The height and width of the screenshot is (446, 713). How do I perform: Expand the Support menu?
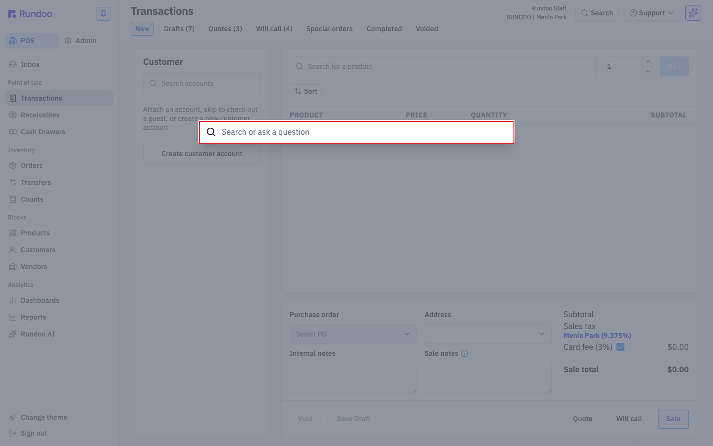pyautogui.click(x=652, y=13)
